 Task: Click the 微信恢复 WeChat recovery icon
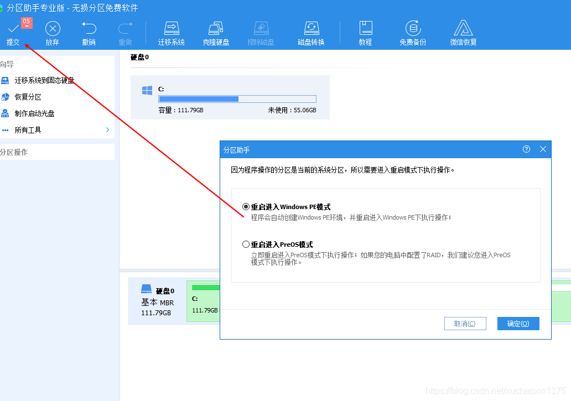click(x=463, y=28)
